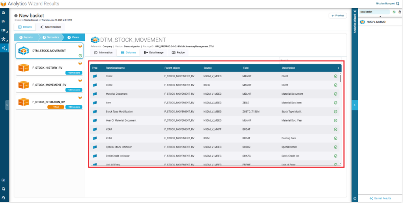The height and width of the screenshot is (203, 404).
Task: Expand the left sidebar with the arrow handle
Action: click(x=7, y=105)
